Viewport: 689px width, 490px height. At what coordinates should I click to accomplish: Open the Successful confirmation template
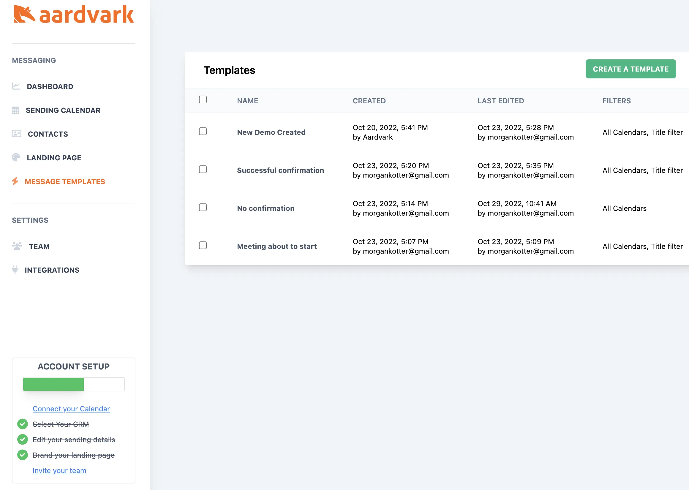click(280, 170)
